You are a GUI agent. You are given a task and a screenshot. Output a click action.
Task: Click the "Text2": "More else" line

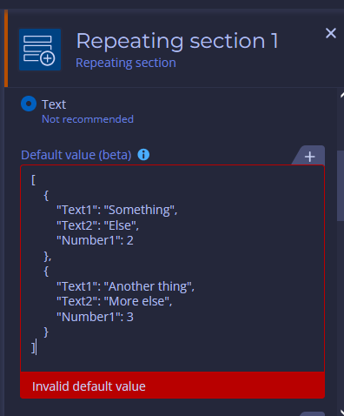pyautogui.click(x=115, y=301)
